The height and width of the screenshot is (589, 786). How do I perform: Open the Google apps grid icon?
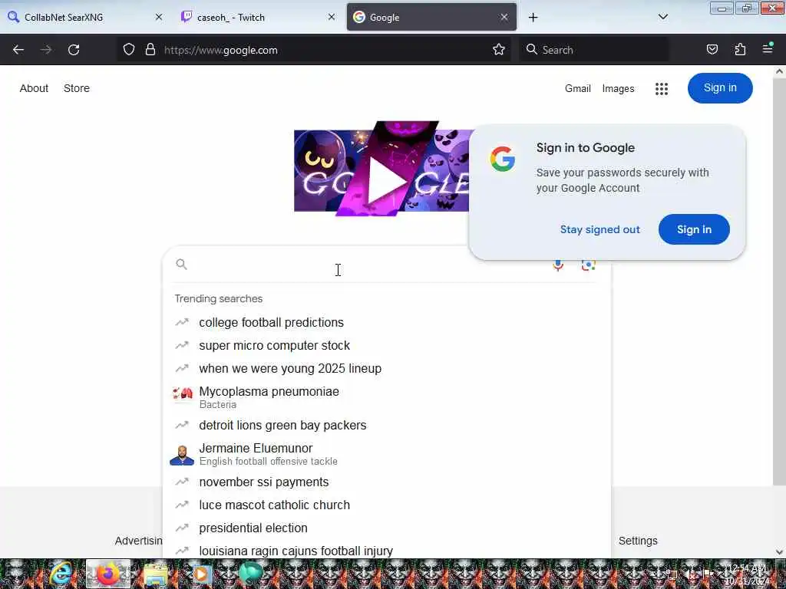point(661,89)
